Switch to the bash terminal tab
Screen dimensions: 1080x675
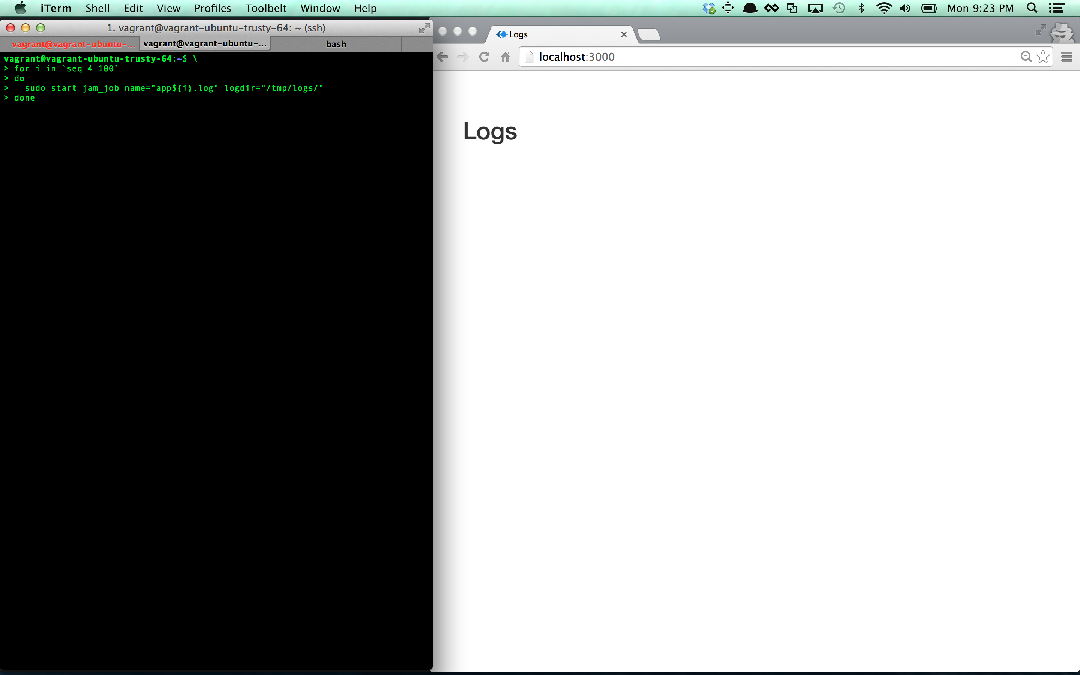coord(336,44)
